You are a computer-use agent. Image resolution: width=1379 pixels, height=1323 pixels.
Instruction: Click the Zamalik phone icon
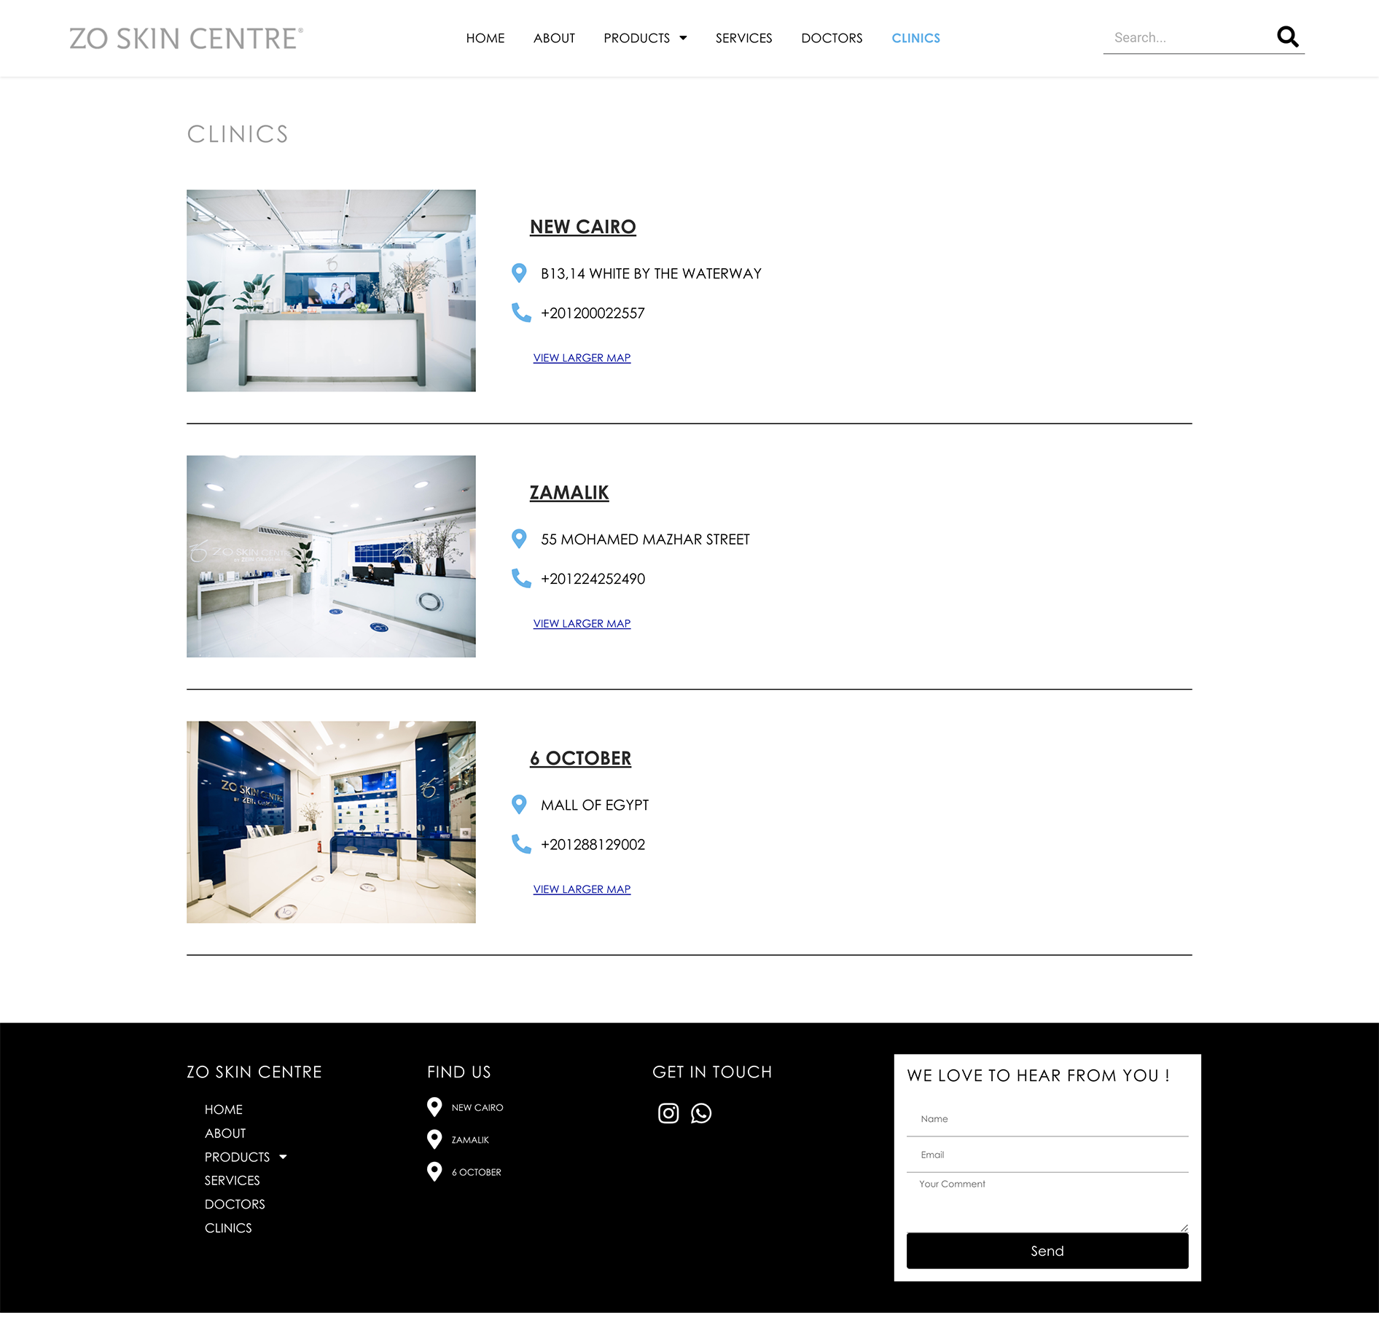pyautogui.click(x=521, y=579)
